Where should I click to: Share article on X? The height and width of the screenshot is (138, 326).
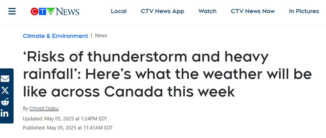pyautogui.click(x=5, y=90)
